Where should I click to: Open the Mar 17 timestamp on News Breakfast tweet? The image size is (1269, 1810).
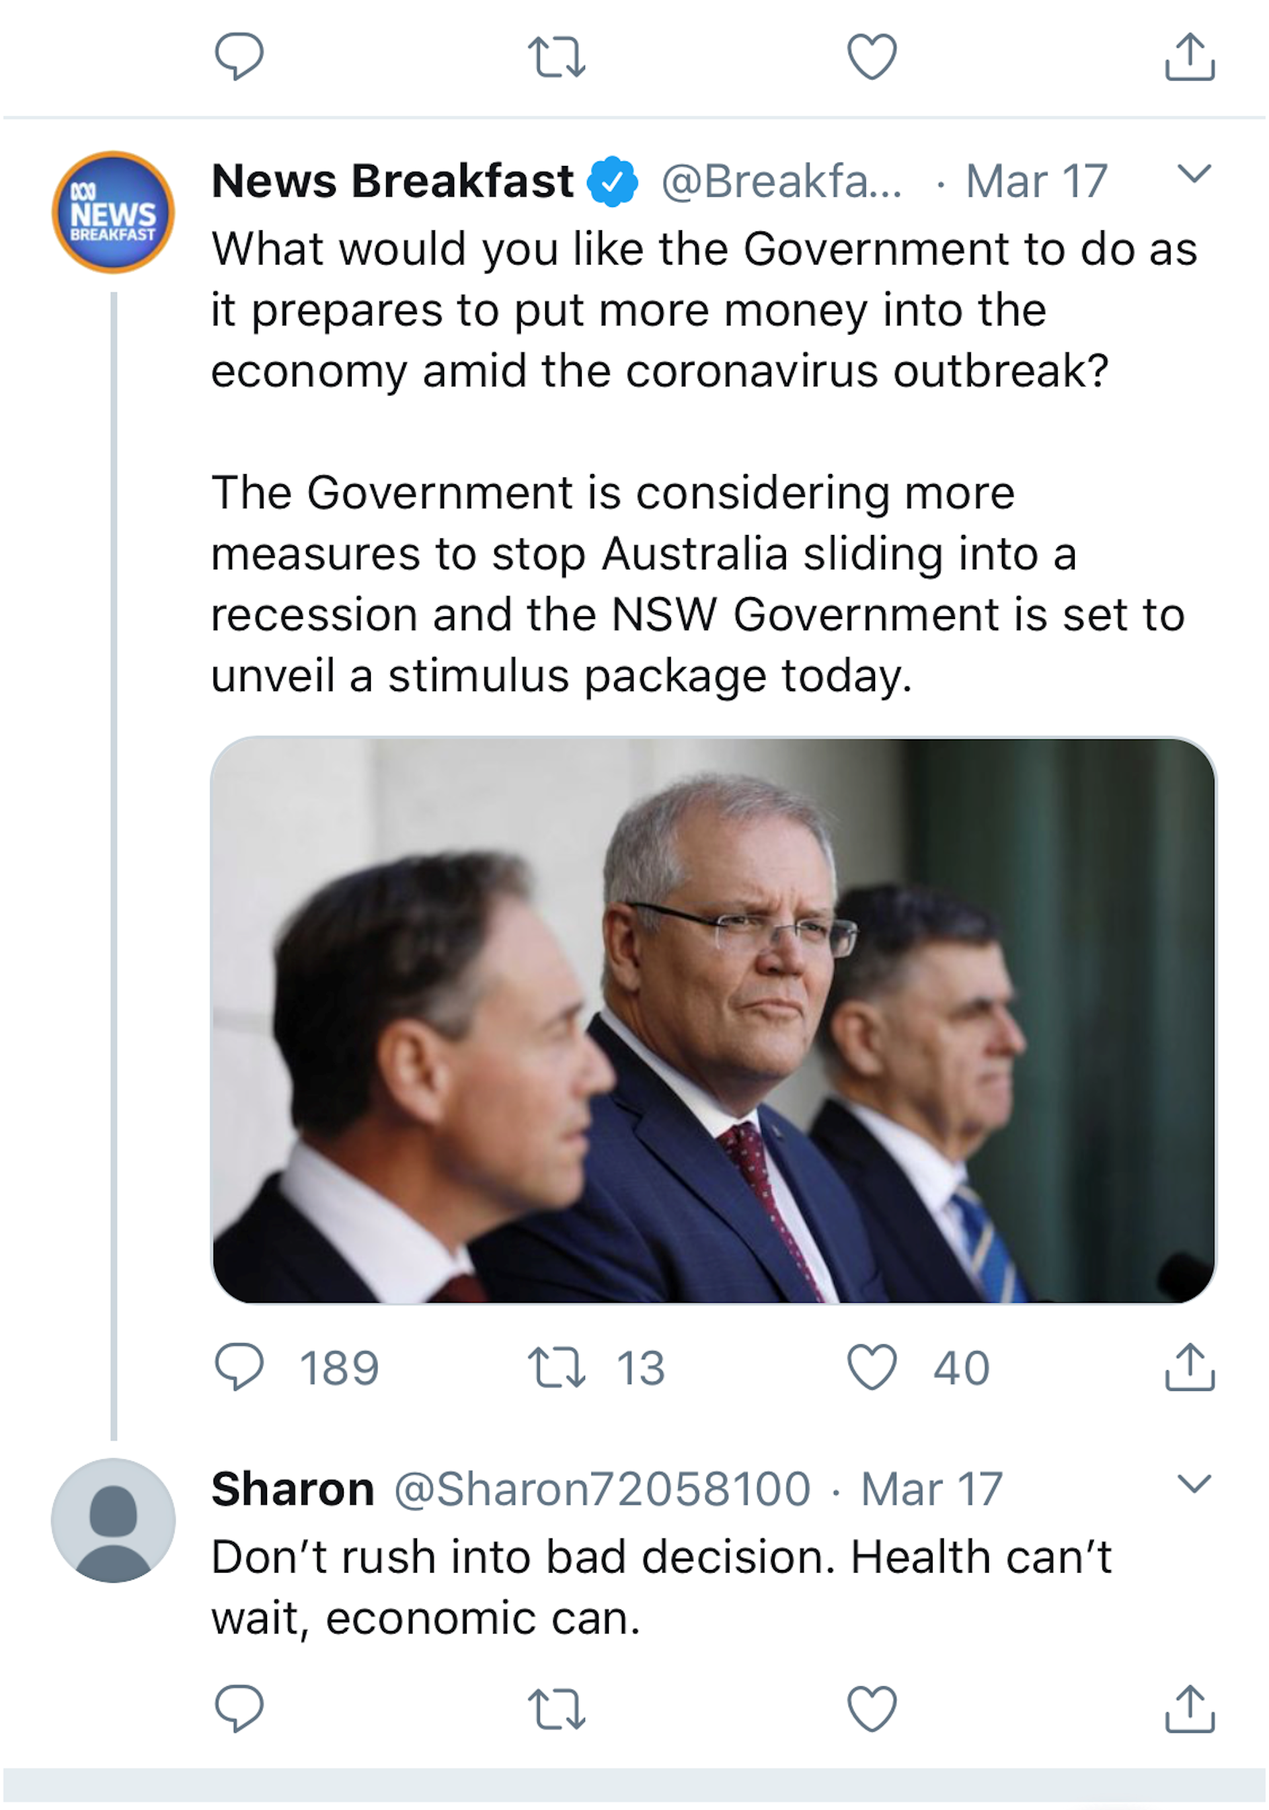coord(1036,181)
